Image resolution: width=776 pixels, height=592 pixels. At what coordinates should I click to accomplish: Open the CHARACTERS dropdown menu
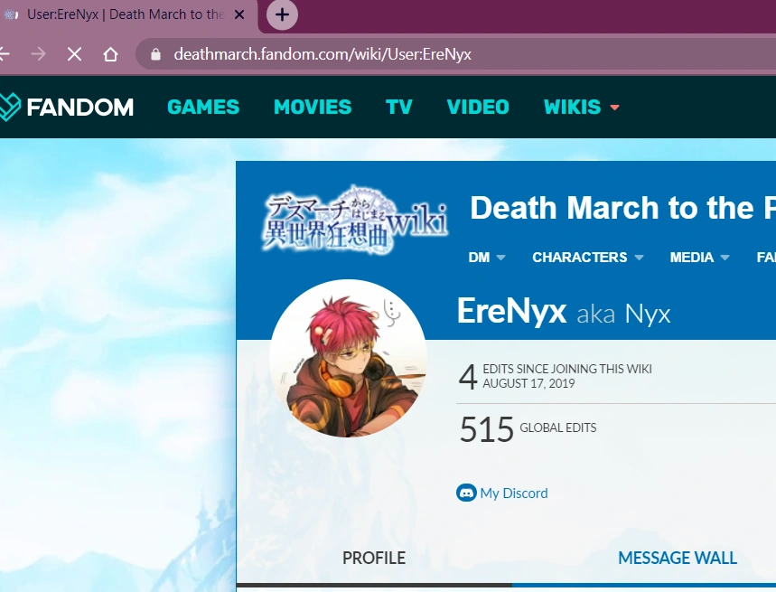tap(587, 258)
